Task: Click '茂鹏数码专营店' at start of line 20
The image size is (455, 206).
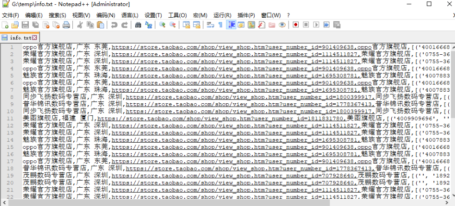Action: pos(47,182)
